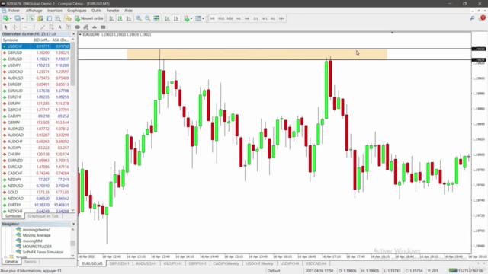Click Market Watch scroll-down arrow
488x274 pixels.
[x=73, y=210]
